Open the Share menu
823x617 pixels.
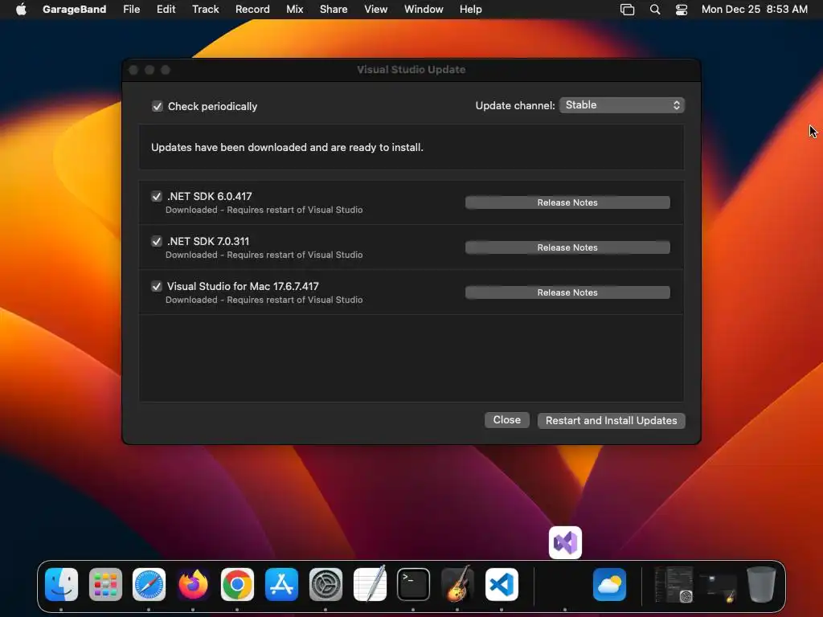click(x=334, y=9)
